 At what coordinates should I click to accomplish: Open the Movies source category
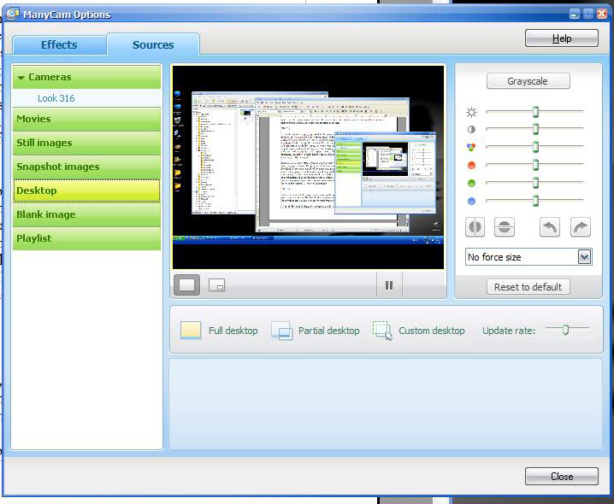[86, 119]
